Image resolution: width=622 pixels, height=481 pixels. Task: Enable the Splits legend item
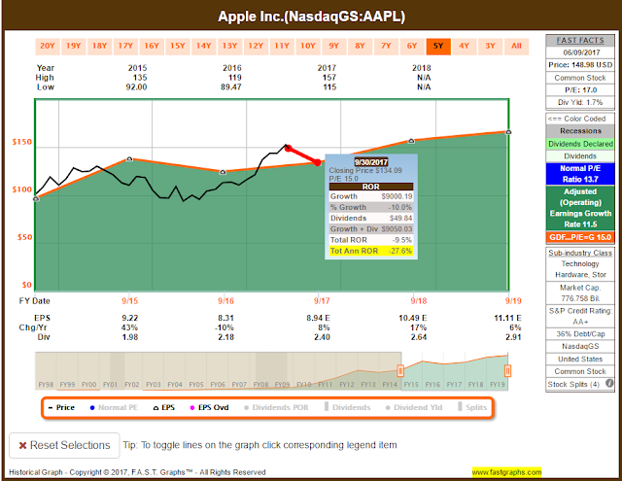pyautogui.click(x=472, y=407)
